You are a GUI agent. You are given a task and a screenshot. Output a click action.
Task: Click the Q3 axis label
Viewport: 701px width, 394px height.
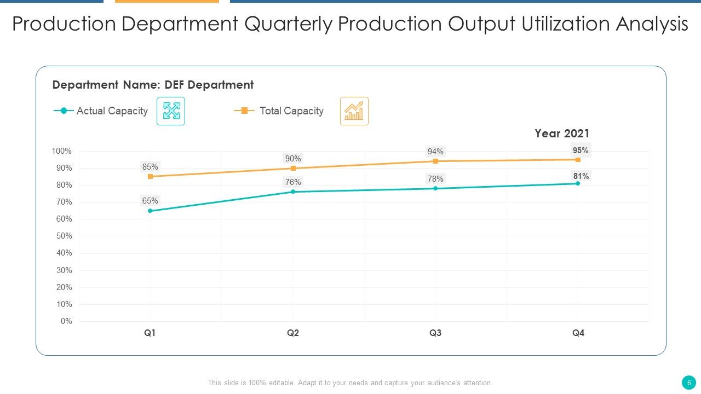pos(435,333)
